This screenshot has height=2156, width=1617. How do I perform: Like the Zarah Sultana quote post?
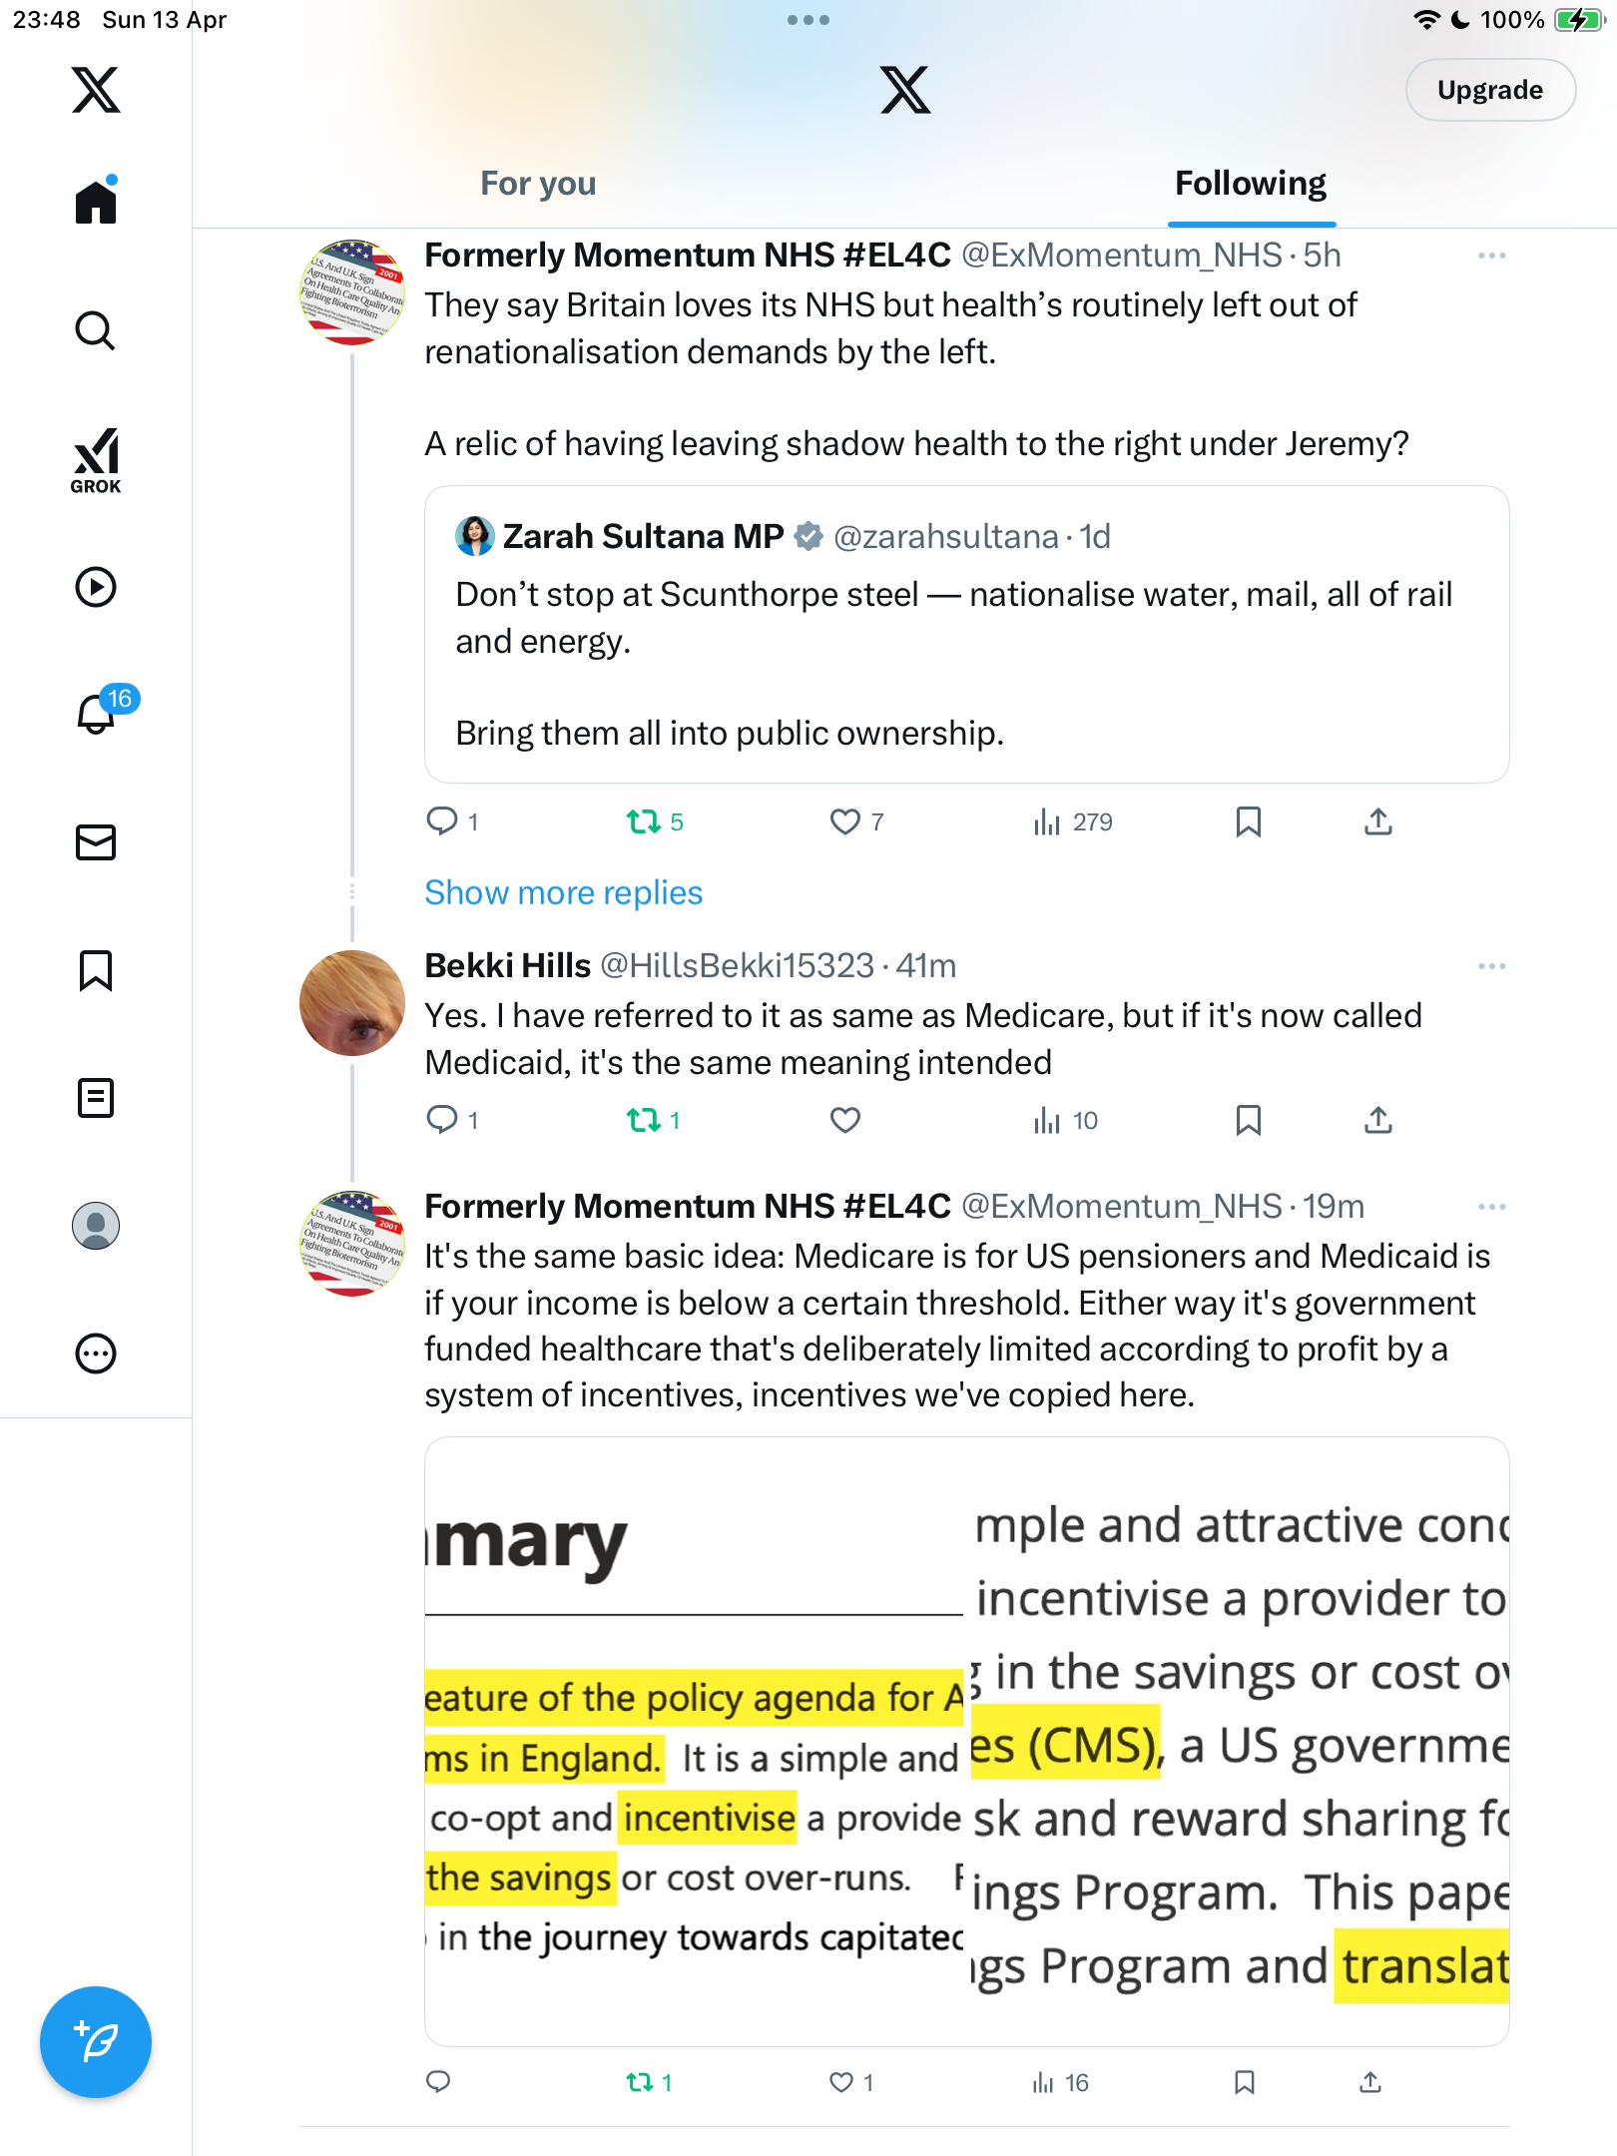pyautogui.click(x=845, y=821)
